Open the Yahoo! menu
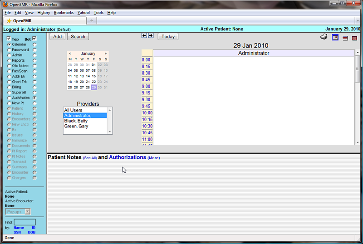The height and width of the screenshot is (244, 363). coord(83,13)
